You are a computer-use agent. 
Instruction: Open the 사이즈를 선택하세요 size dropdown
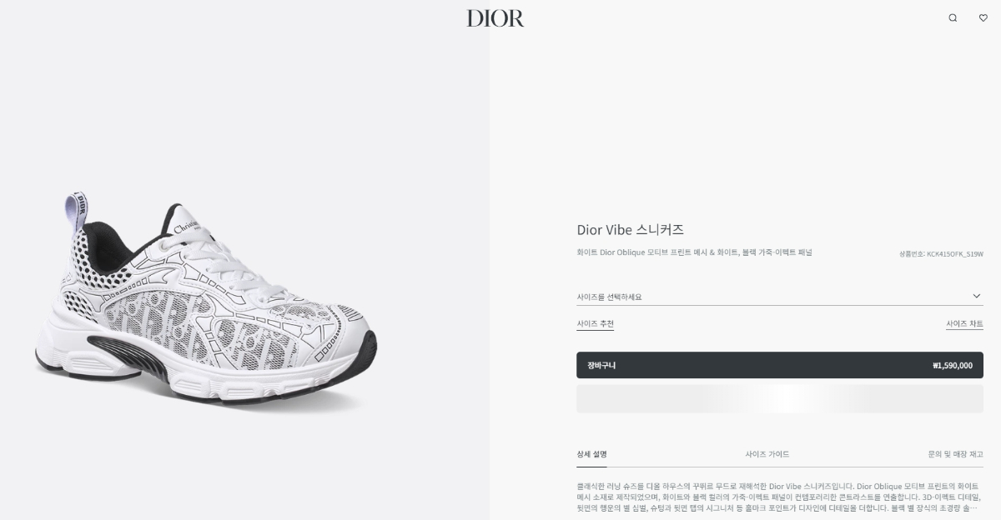pyautogui.click(x=780, y=297)
